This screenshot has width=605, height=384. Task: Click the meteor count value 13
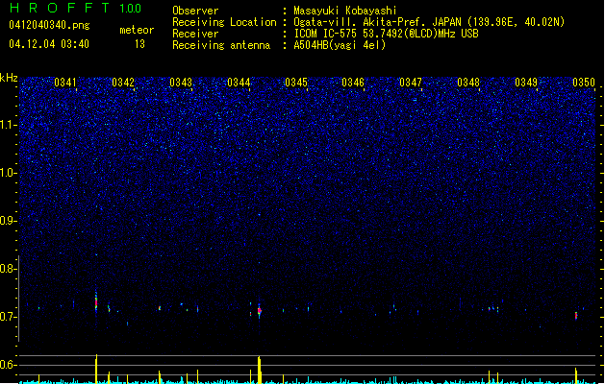tap(139, 44)
